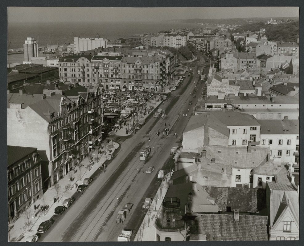This screenshot has height=246, width=304.
Task: Select the parked car at bottom left curb
Action: 45,226
